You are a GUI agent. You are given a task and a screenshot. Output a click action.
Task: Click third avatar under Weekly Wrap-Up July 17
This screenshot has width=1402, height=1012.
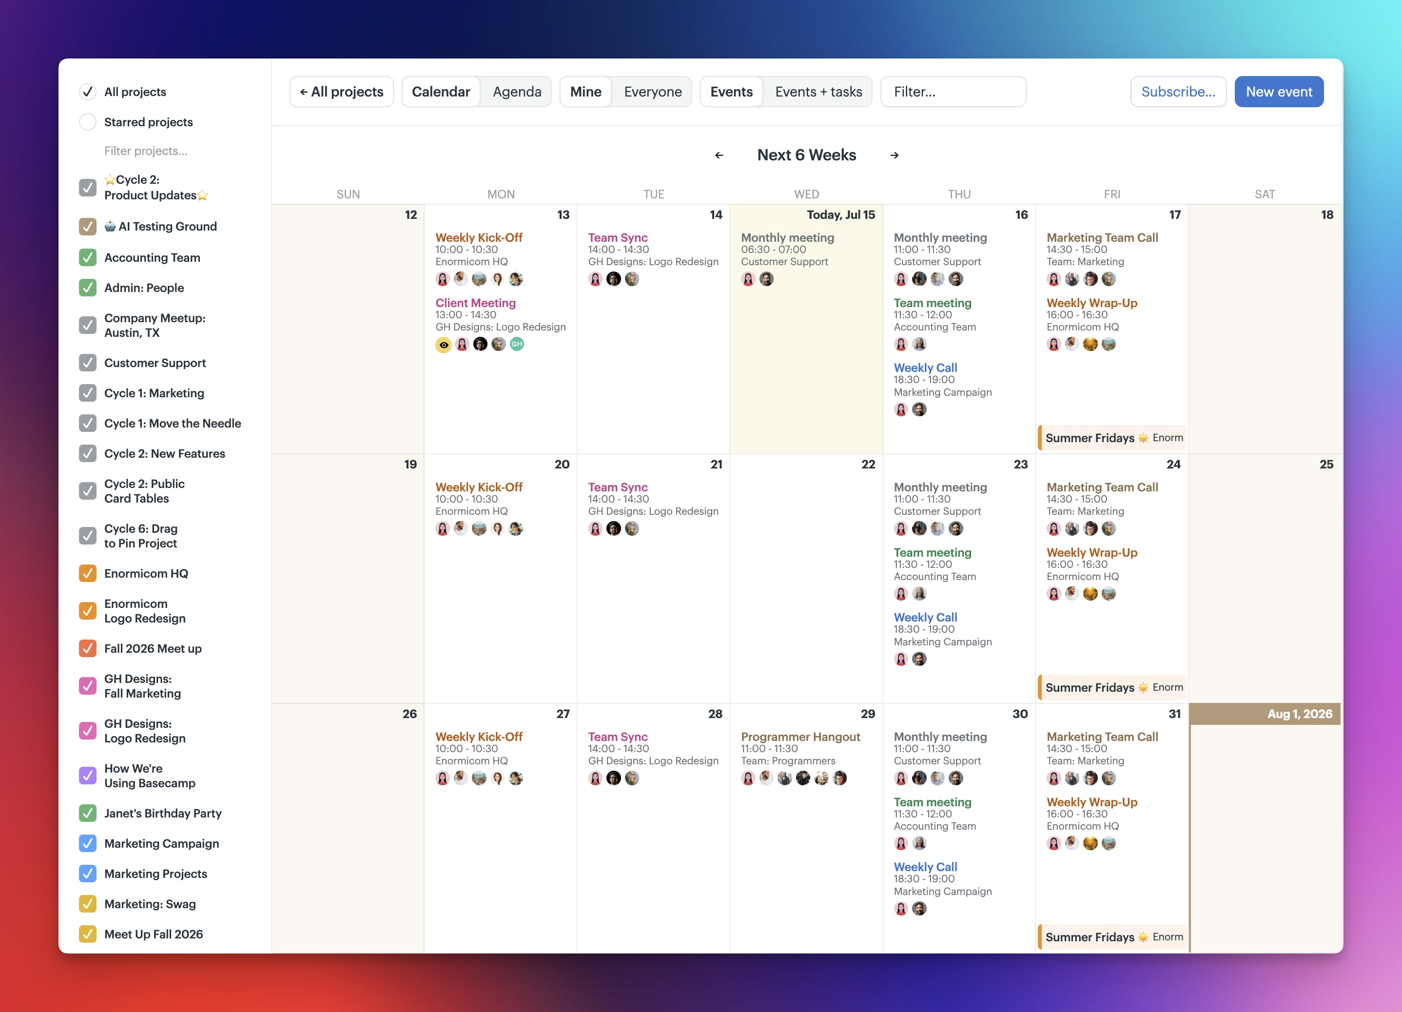click(x=1090, y=344)
